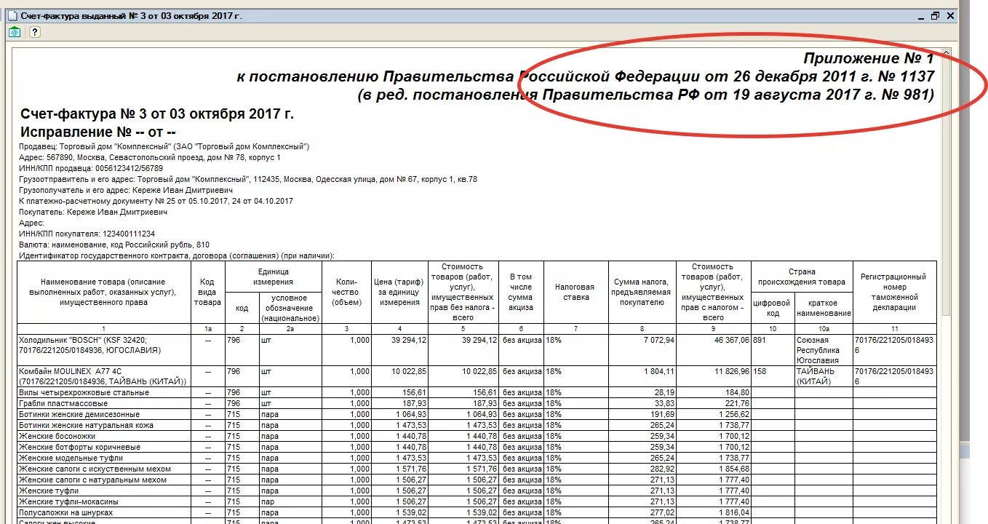This screenshot has height=524, width=988.
Task: Click the 'краткое наименование' subheader
Action: tap(824, 308)
